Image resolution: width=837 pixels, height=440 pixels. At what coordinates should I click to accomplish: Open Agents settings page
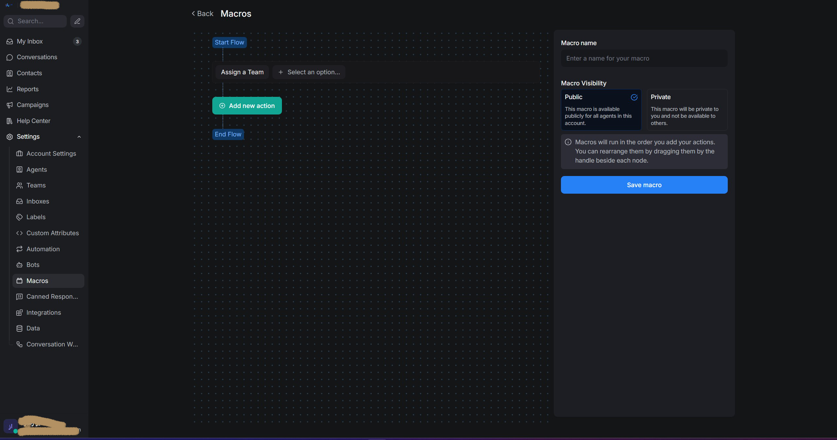tap(48, 169)
